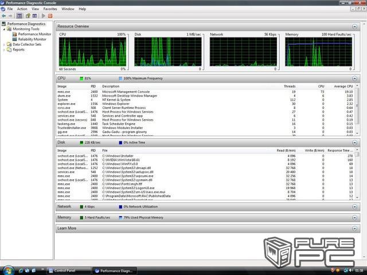
Task: Click the Monitoring Tools folder icon
Action: (x=9, y=29)
